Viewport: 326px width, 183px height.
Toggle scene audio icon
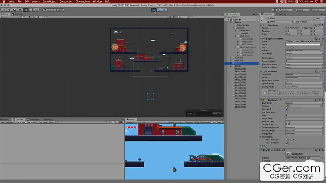[x=33, y=17]
